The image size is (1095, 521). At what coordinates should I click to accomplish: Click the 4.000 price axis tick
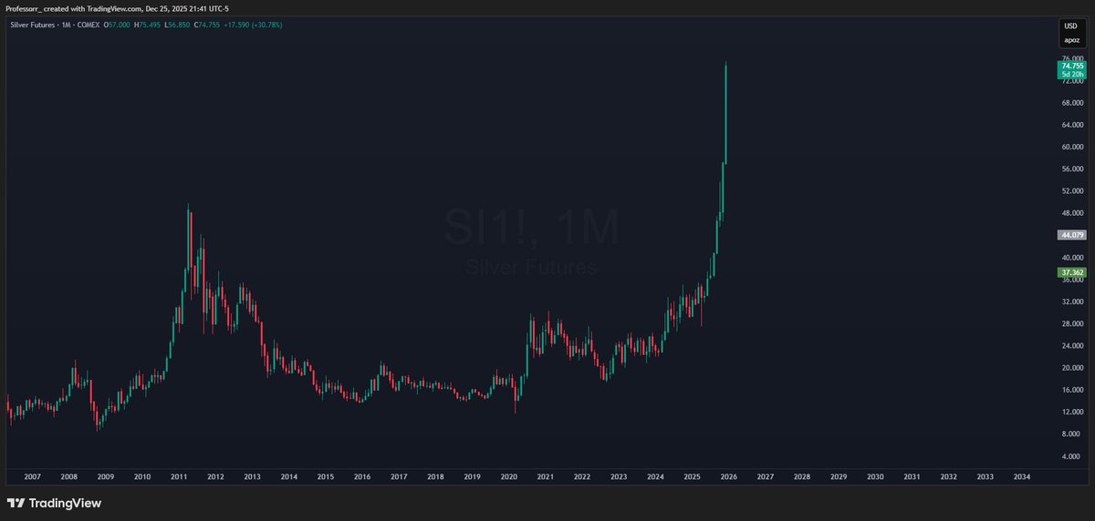click(1073, 456)
